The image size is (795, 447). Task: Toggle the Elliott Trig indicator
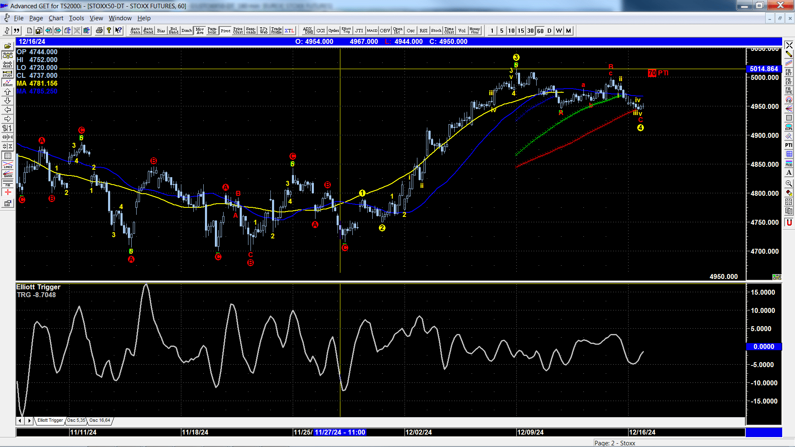click(x=346, y=31)
